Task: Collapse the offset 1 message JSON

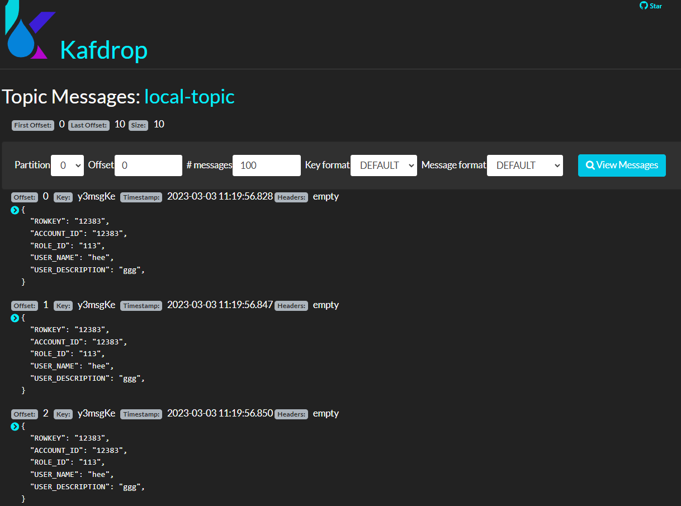Action: (15, 318)
